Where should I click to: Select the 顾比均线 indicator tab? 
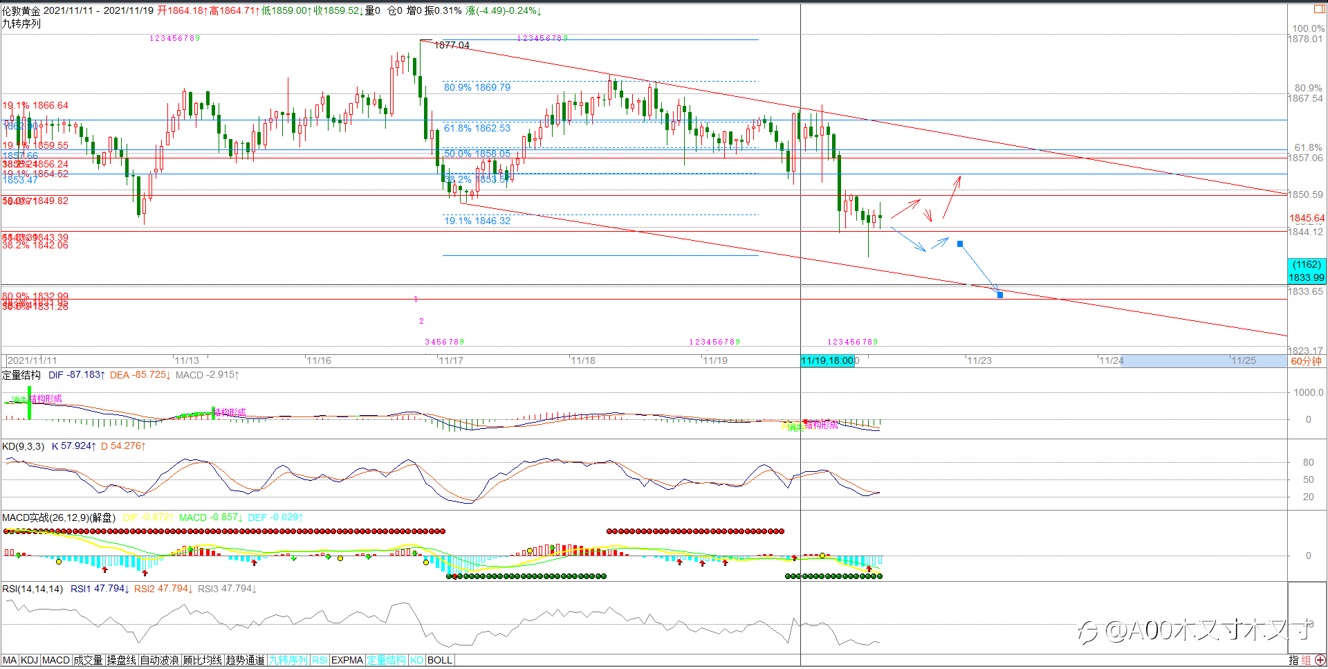click(x=203, y=660)
